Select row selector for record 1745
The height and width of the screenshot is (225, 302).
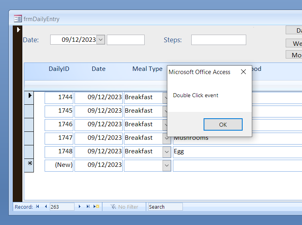click(x=29, y=111)
